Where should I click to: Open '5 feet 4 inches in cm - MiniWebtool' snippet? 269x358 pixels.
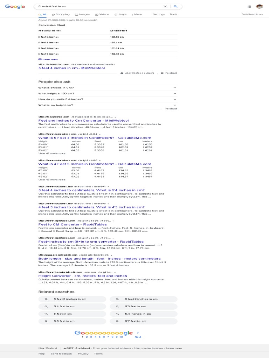[71, 68]
